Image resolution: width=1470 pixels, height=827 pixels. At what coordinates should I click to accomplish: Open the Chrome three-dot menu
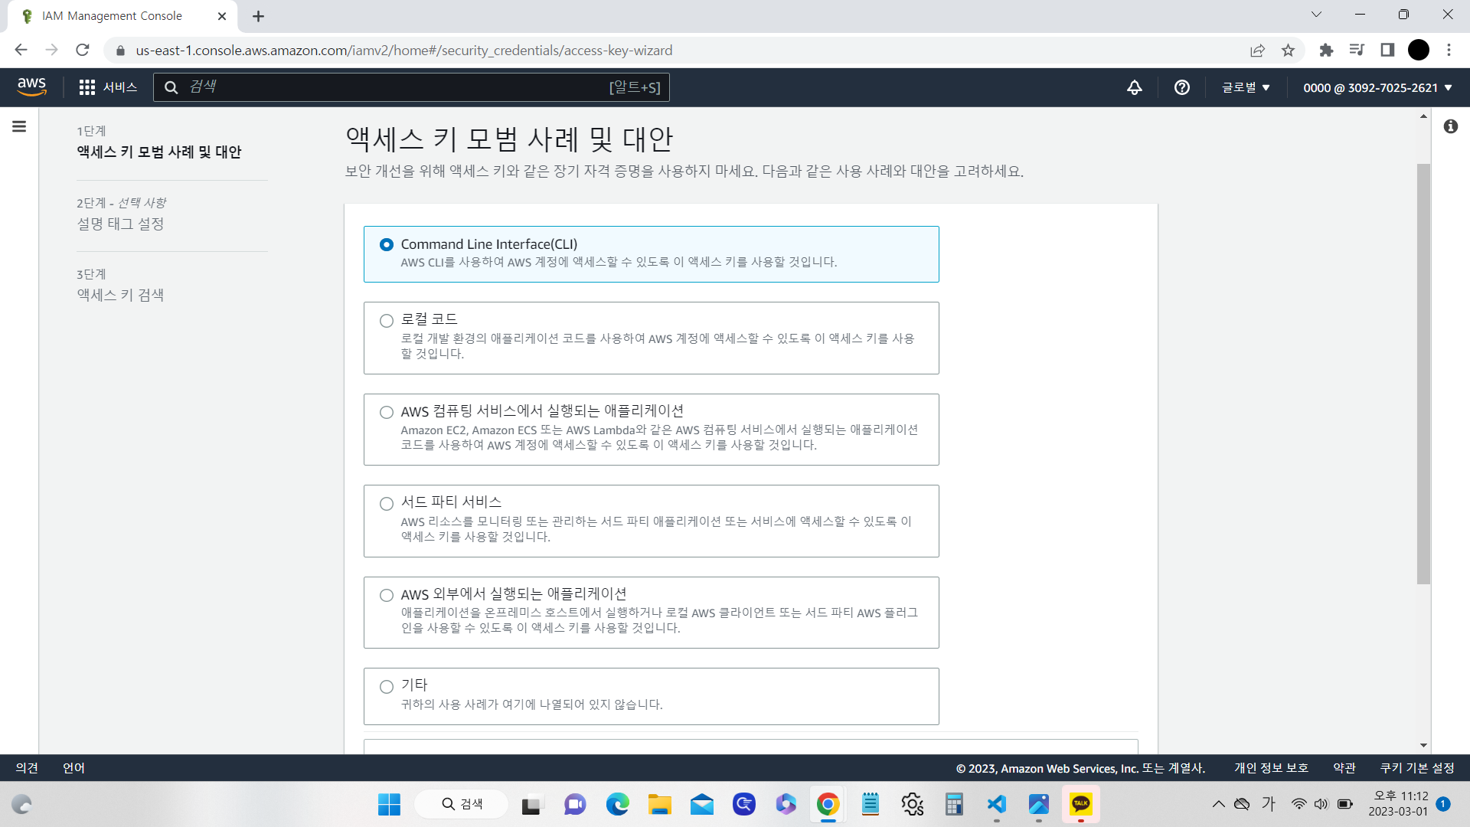pos(1449,50)
